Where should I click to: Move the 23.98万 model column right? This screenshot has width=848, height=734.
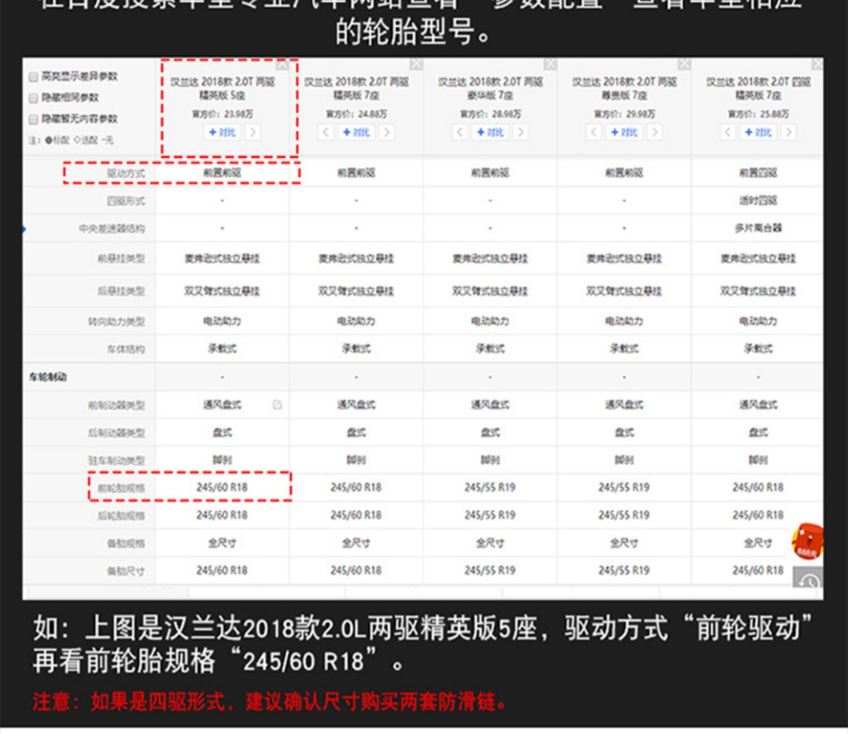coord(253,132)
